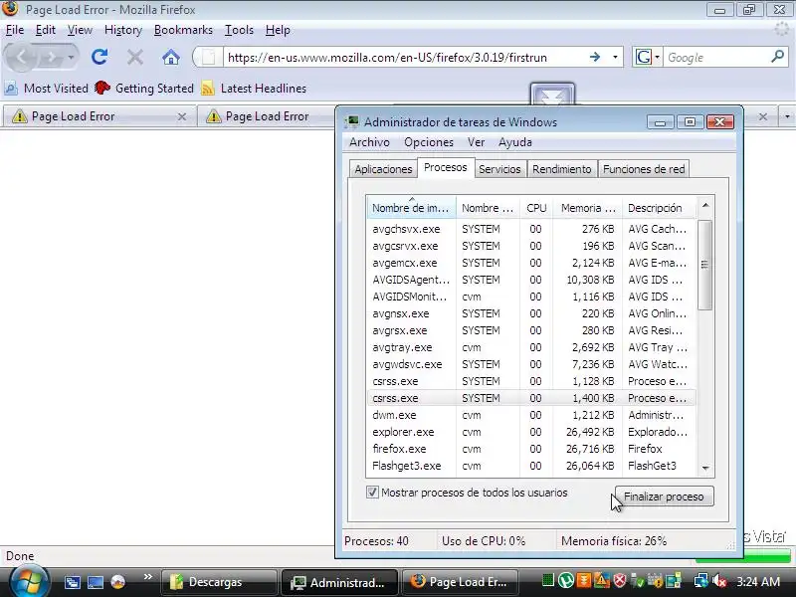This screenshot has height=597, width=796.
Task: Select the avgtray.exe process row
Action: click(x=531, y=347)
